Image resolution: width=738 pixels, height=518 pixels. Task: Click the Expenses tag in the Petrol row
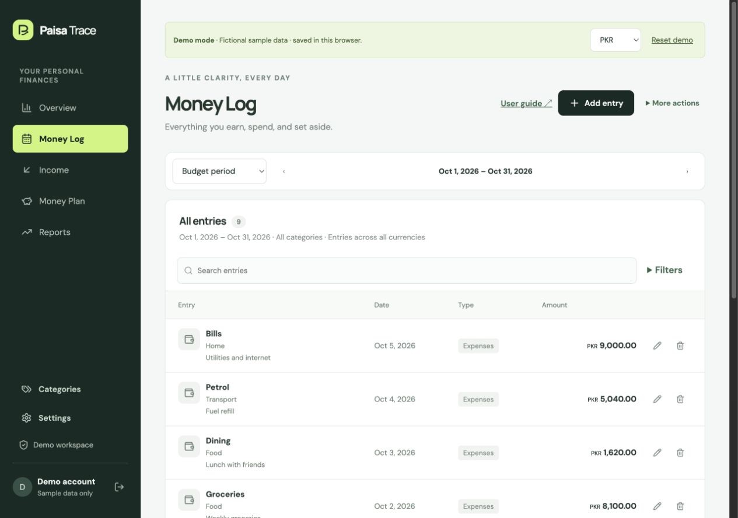point(478,399)
